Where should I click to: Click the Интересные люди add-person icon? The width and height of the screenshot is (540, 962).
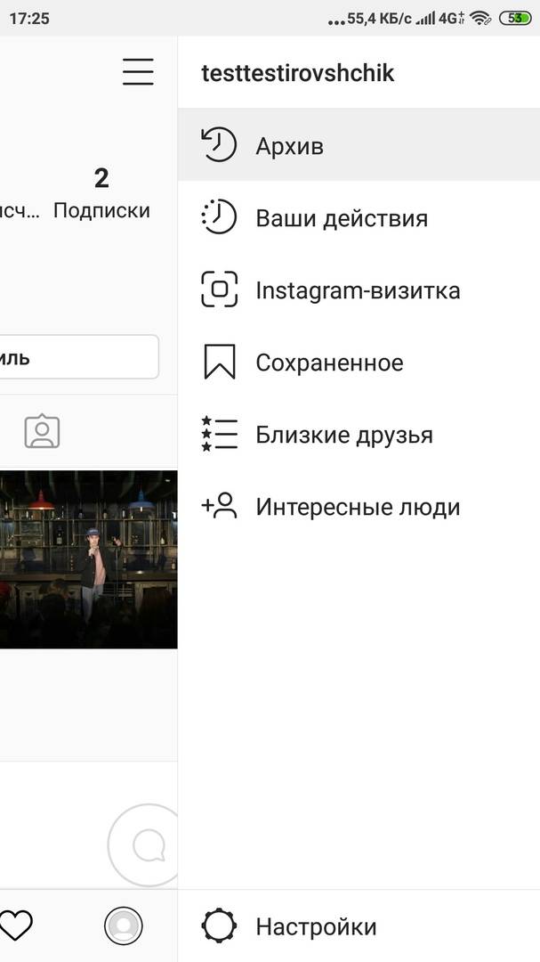pos(219,506)
